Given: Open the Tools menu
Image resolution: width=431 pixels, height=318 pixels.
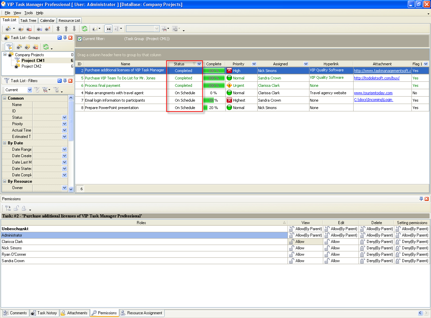Looking at the screenshot, I should pos(29,13).
